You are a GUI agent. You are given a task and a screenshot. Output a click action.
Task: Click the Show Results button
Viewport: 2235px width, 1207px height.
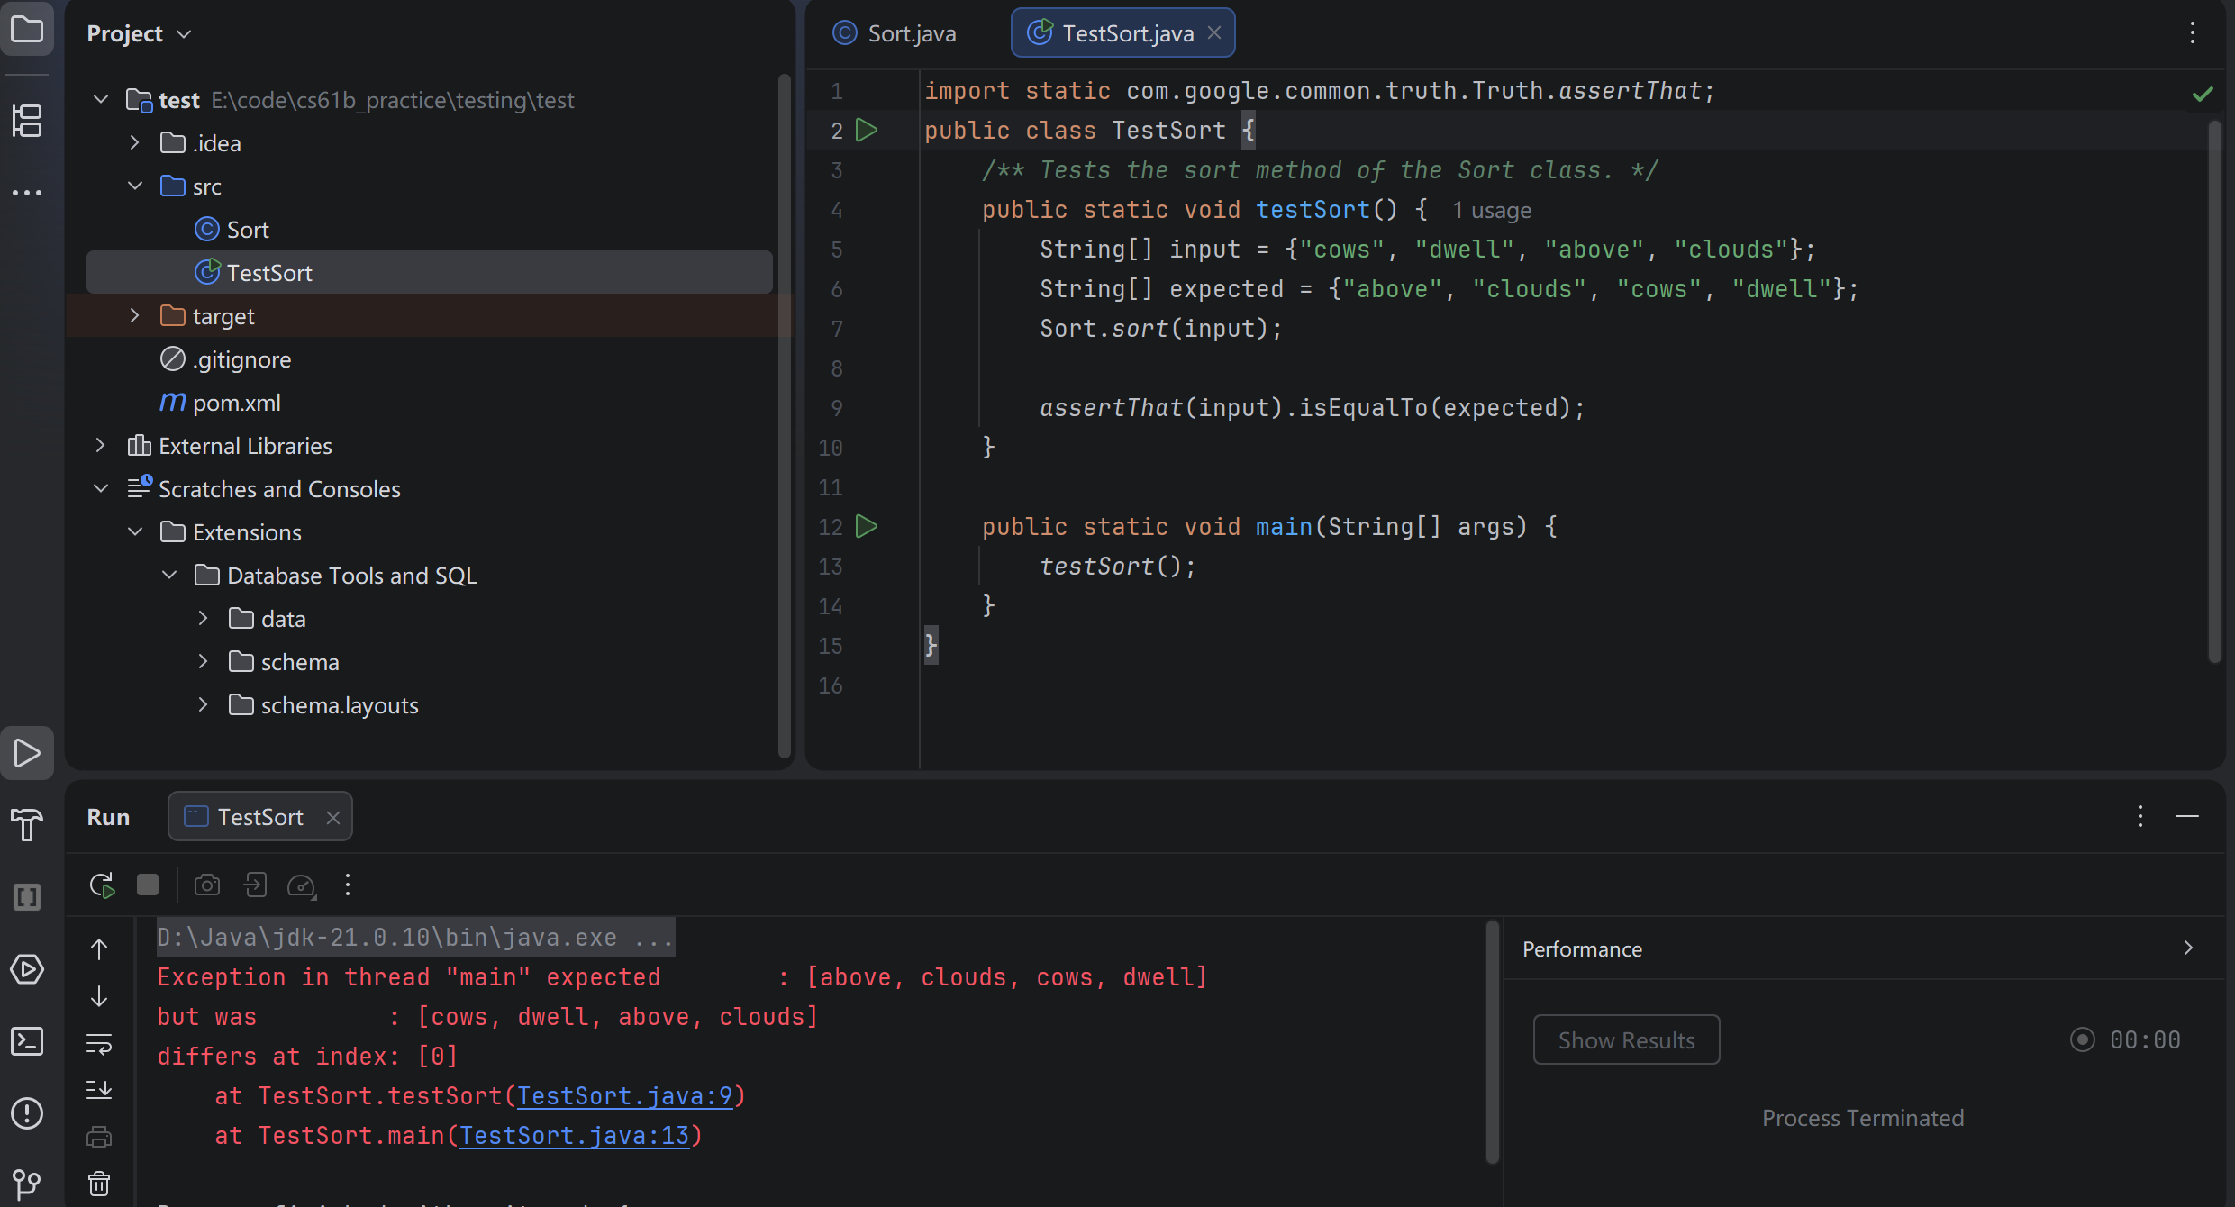pyautogui.click(x=1626, y=1040)
